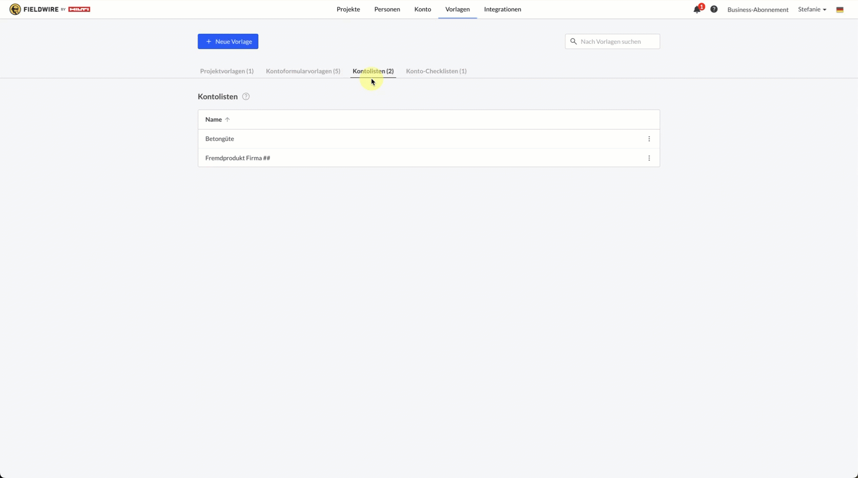Click the Fieldwire logo icon
This screenshot has height=478, width=858.
15,10
